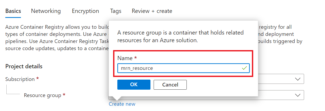This screenshot has width=325, height=111.
Task: Confirm the resource group with OK
Action: (x=134, y=85)
